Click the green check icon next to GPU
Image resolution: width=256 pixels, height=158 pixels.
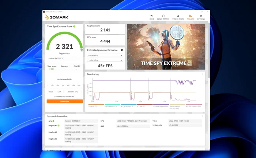(53, 121)
